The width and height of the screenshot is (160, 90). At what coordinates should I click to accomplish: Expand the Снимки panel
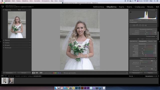[x=4, y=43]
